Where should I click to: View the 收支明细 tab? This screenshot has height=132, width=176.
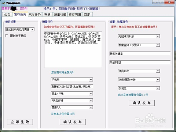75,15
